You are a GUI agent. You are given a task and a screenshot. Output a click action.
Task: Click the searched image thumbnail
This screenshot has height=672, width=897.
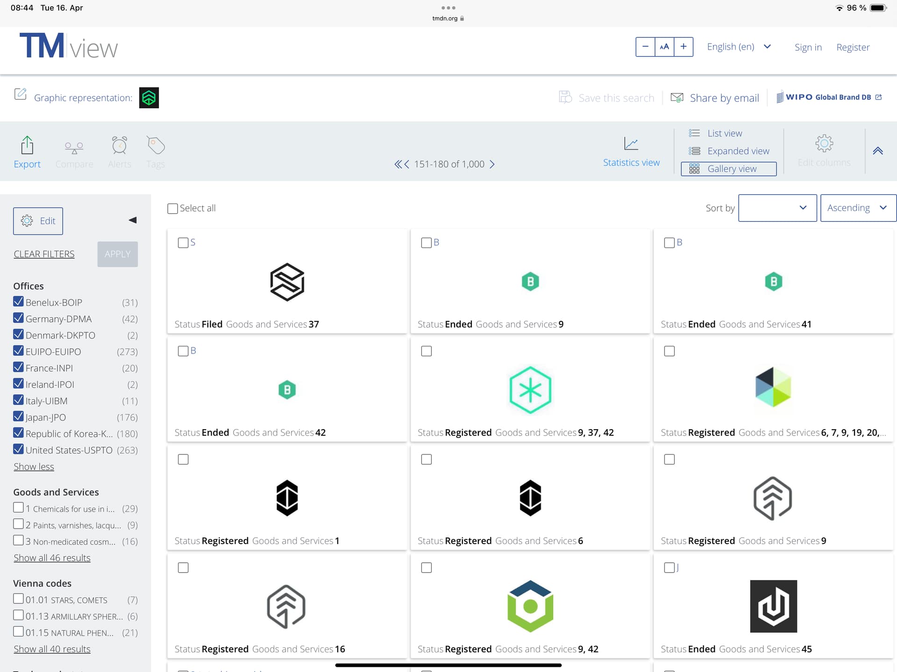[x=149, y=98]
